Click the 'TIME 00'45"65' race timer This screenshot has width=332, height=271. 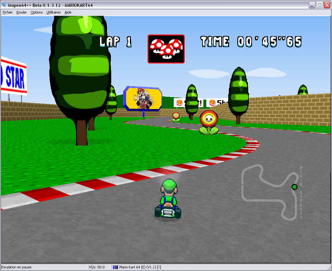tap(251, 42)
